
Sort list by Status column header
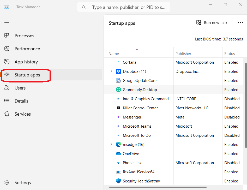pos(230,54)
